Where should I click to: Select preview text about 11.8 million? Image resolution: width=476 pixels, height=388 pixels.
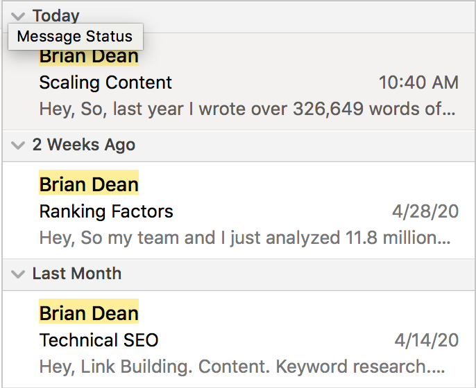point(246,238)
